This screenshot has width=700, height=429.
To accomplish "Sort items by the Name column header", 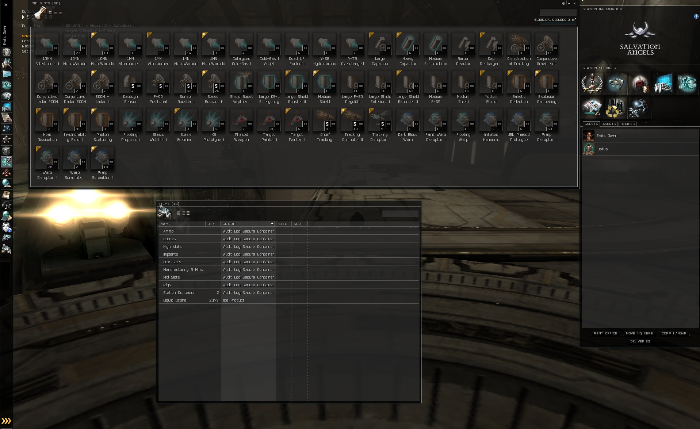I will [181, 224].
